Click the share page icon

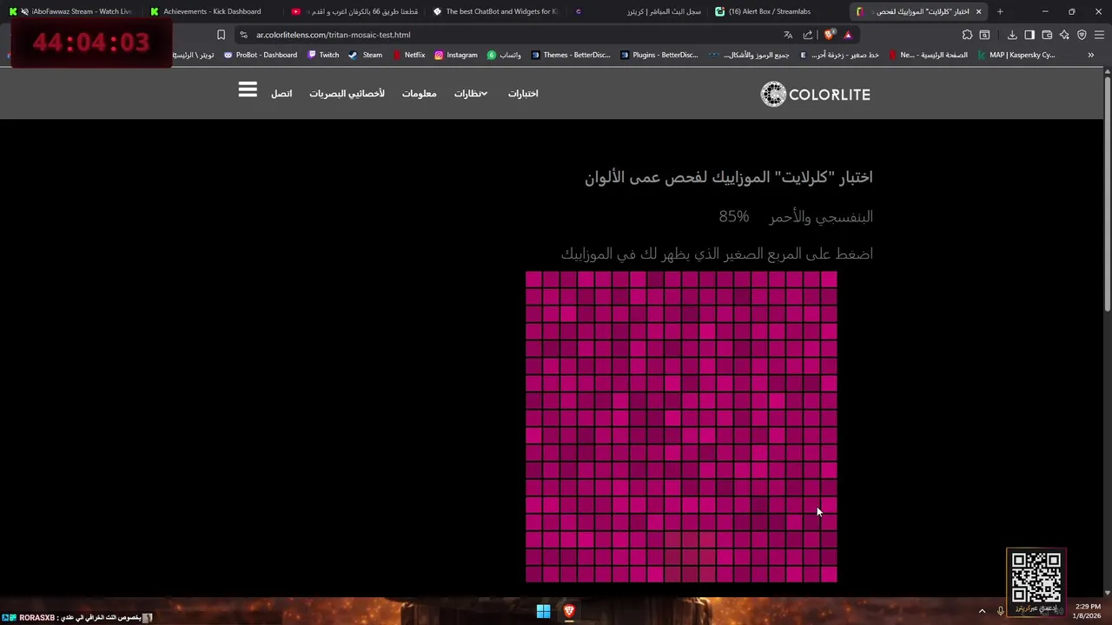pyautogui.click(x=808, y=35)
